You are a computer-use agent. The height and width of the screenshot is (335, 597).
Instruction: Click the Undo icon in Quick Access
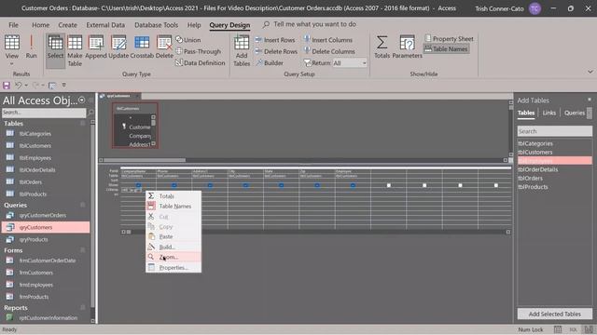tap(18, 85)
